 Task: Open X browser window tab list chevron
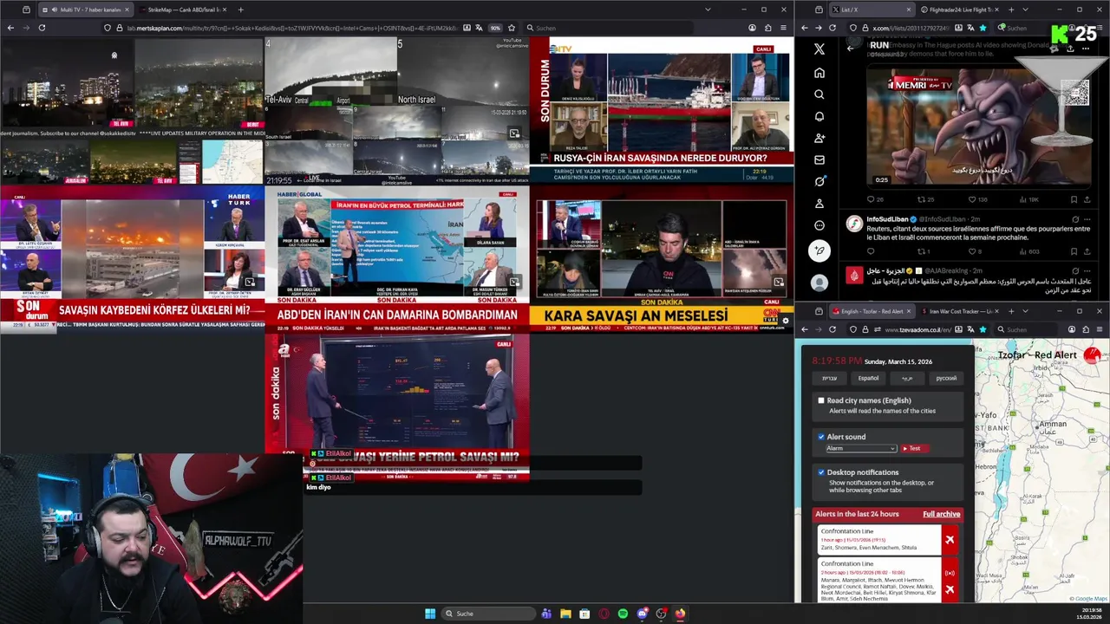point(1025,10)
